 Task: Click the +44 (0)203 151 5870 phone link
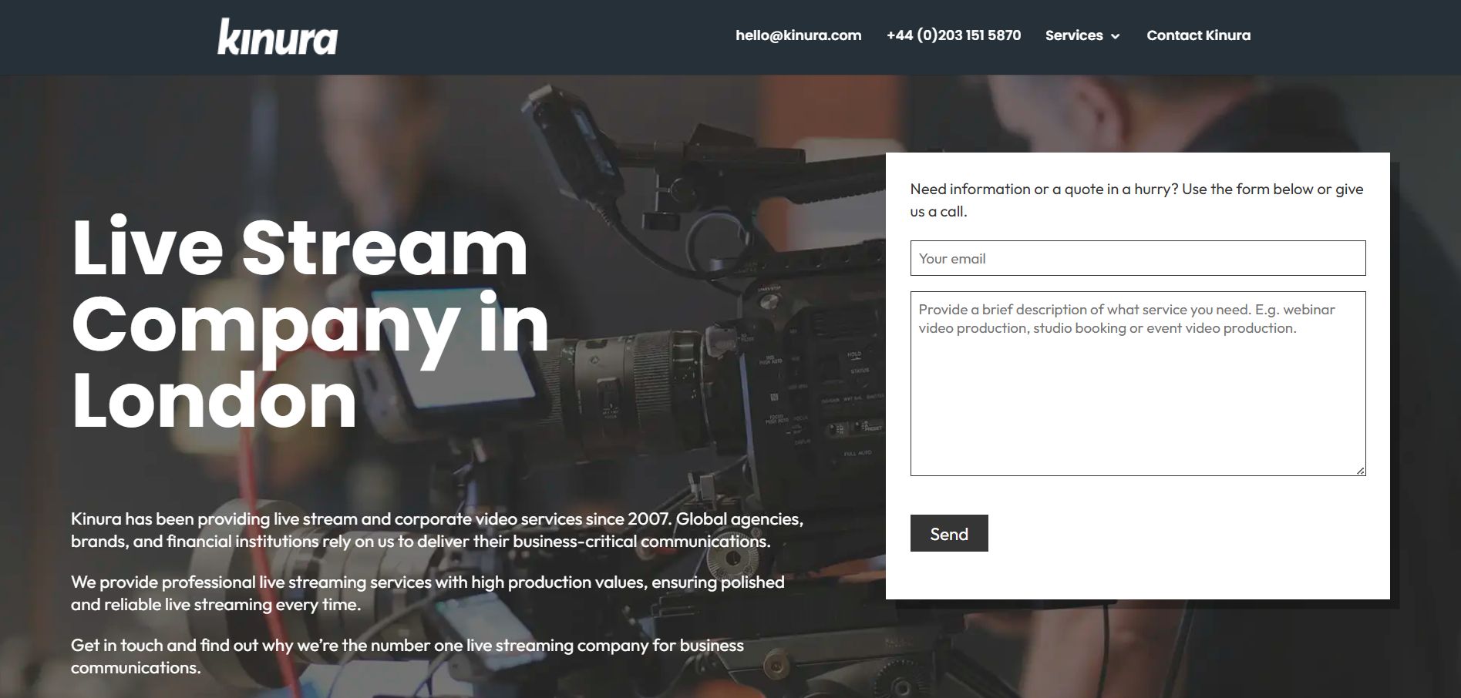pyautogui.click(x=953, y=35)
